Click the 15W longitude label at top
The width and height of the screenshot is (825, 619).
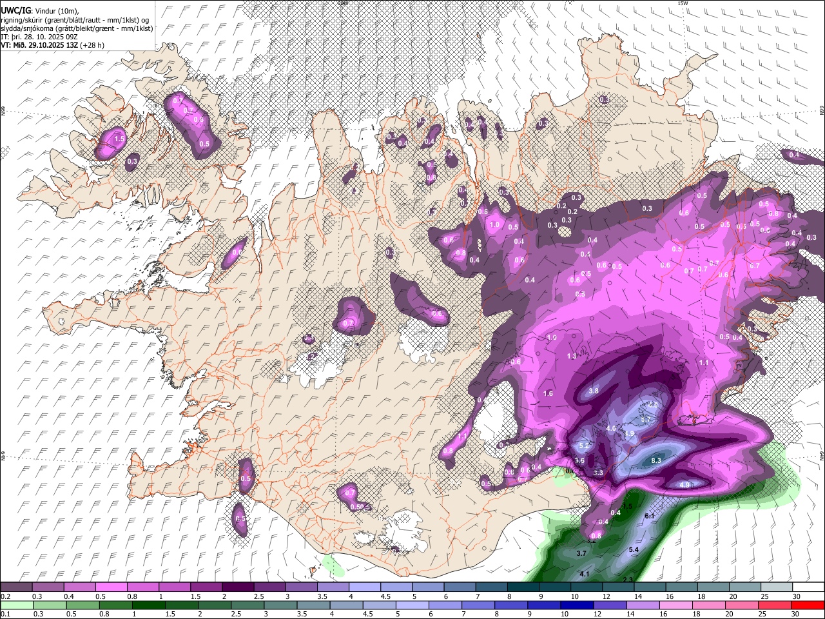click(x=683, y=3)
